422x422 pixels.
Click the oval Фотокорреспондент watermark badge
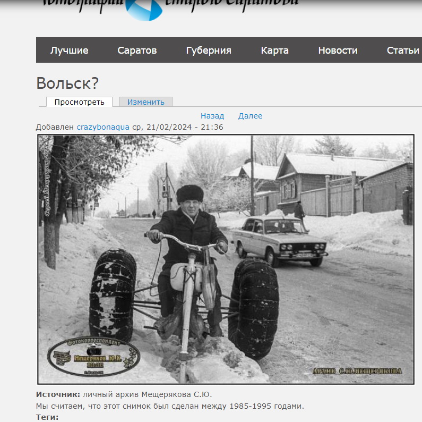point(93,357)
